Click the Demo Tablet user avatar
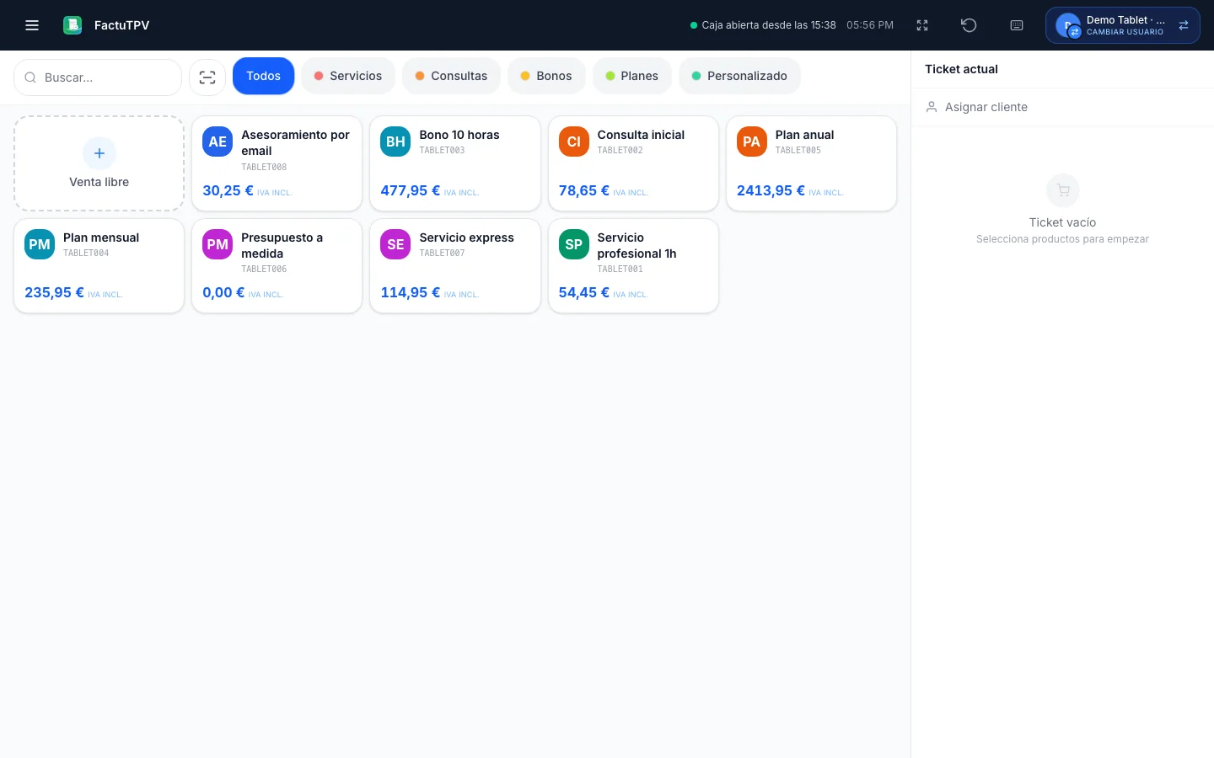This screenshot has height=758, width=1214. 1068,25
